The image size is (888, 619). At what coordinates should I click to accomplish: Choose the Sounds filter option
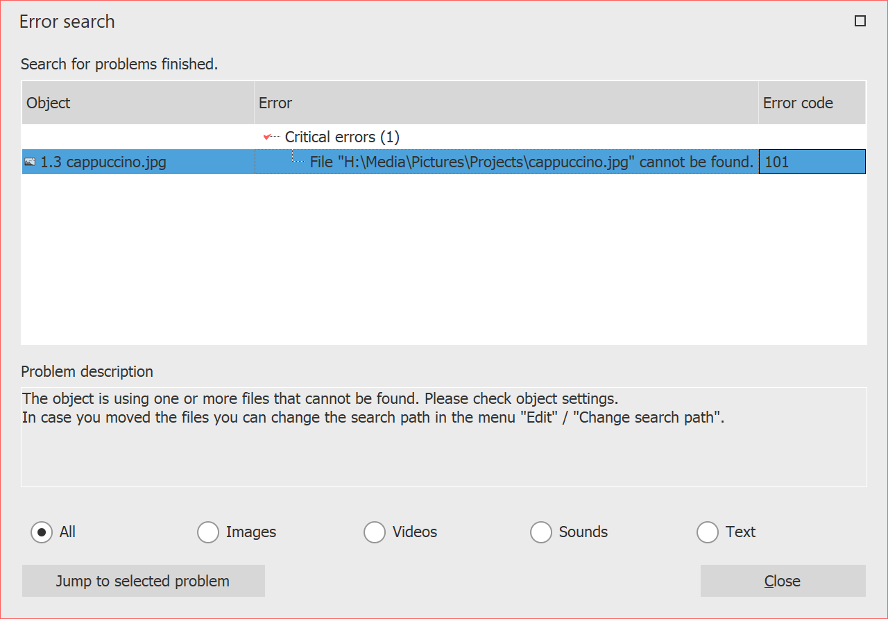(541, 532)
